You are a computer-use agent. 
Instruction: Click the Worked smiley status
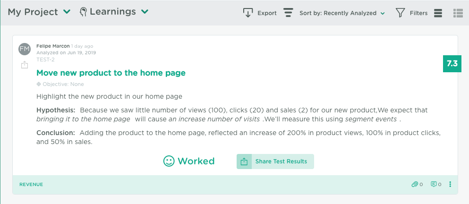(x=189, y=161)
